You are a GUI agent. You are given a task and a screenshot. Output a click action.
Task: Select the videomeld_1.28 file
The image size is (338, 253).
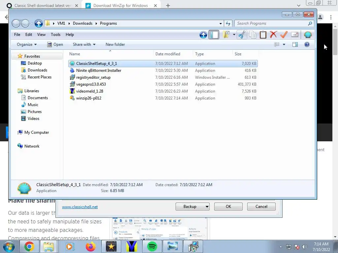[163, 91]
